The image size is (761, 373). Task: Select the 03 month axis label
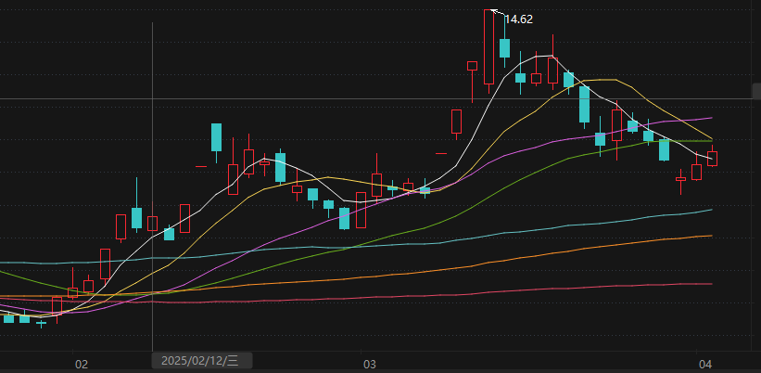370,364
